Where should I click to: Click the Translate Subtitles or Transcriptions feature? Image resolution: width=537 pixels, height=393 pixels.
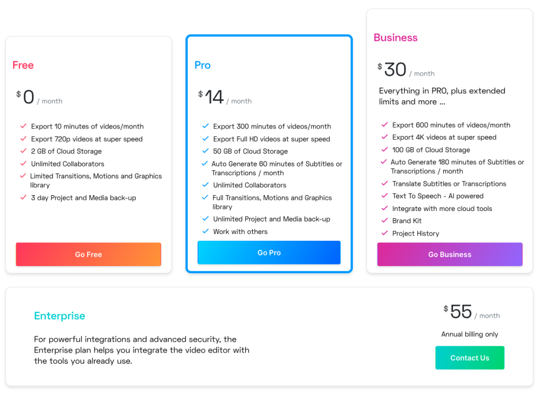coord(449,184)
